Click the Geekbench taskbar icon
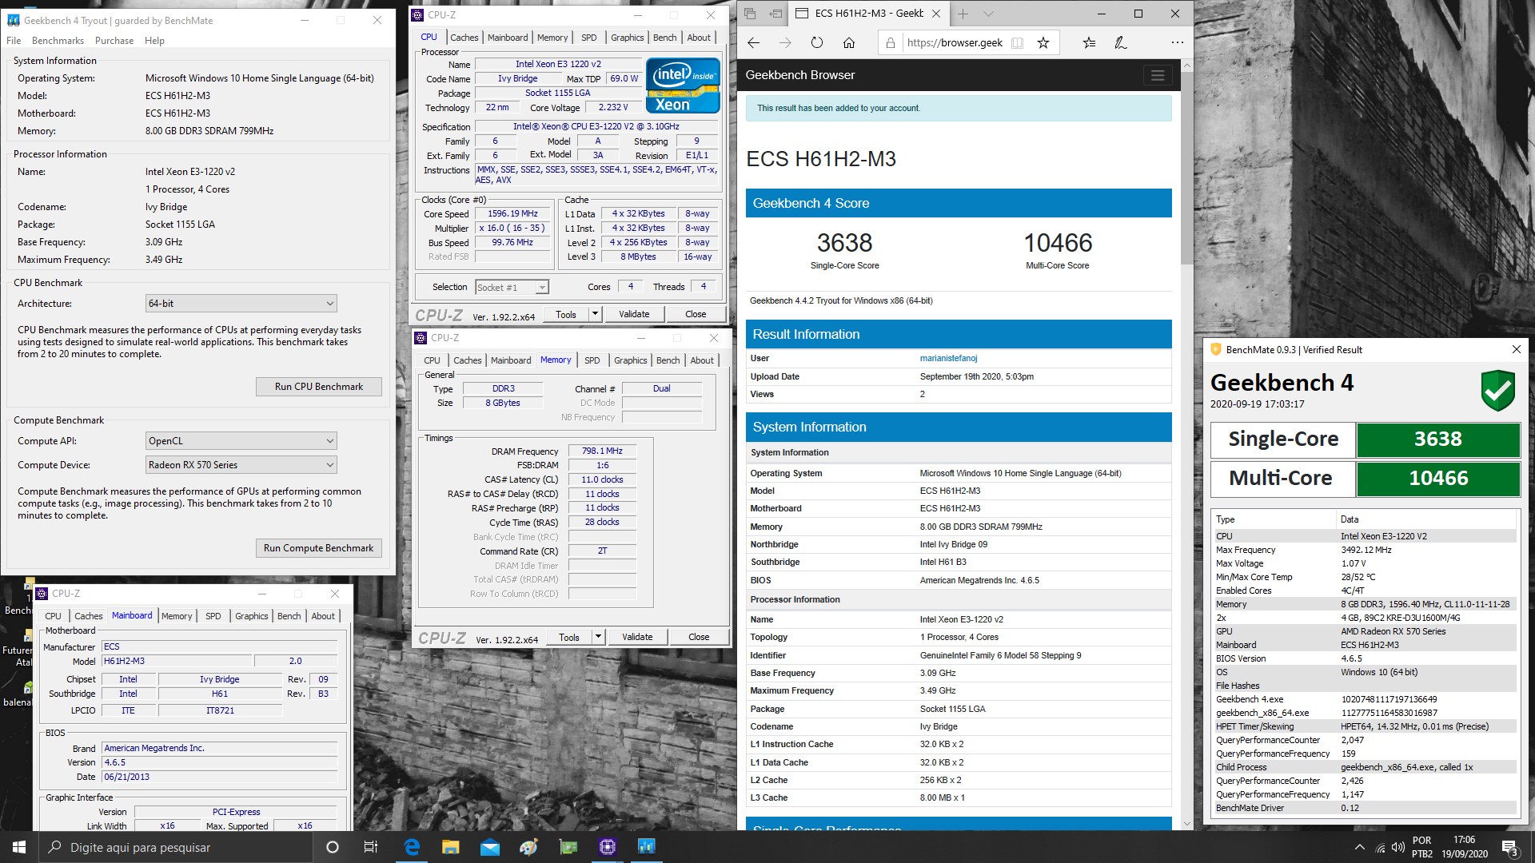 [646, 847]
